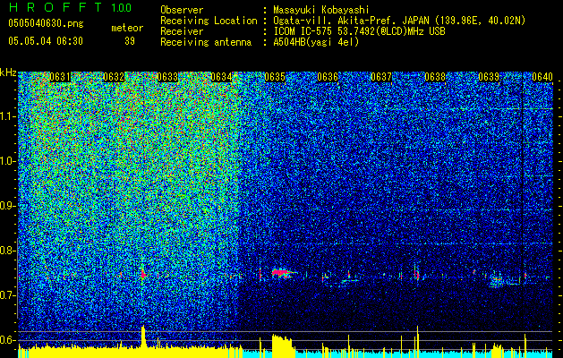Image resolution: width=563 pixels, height=358 pixels.
Task: Click the 0634 time marker
Action: tap(221, 77)
